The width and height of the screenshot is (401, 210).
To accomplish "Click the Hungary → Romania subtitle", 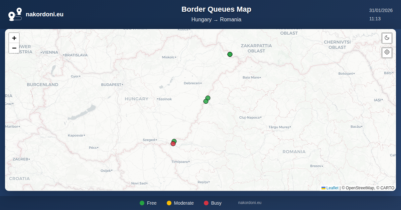I will pyautogui.click(x=216, y=20).
